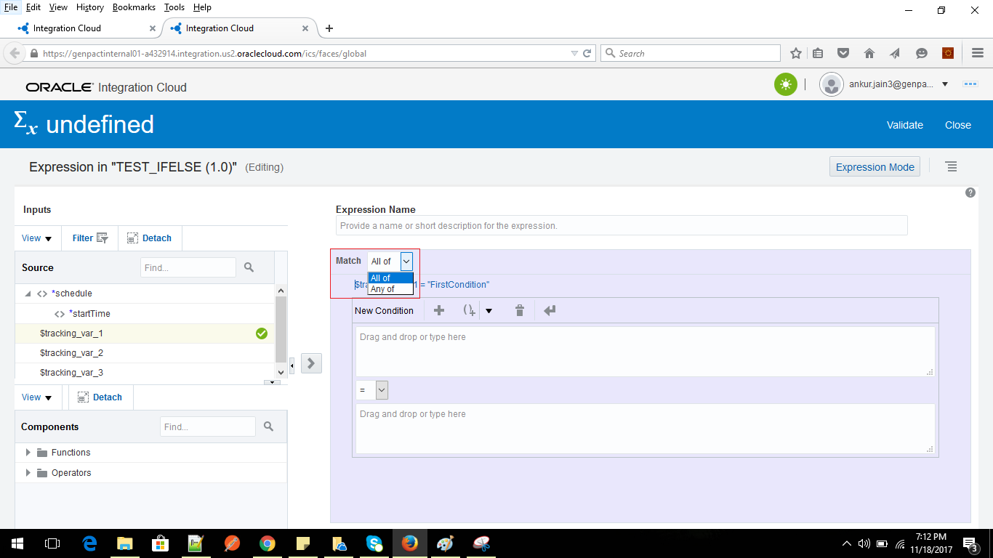Add a condition with the plus icon

pos(439,310)
